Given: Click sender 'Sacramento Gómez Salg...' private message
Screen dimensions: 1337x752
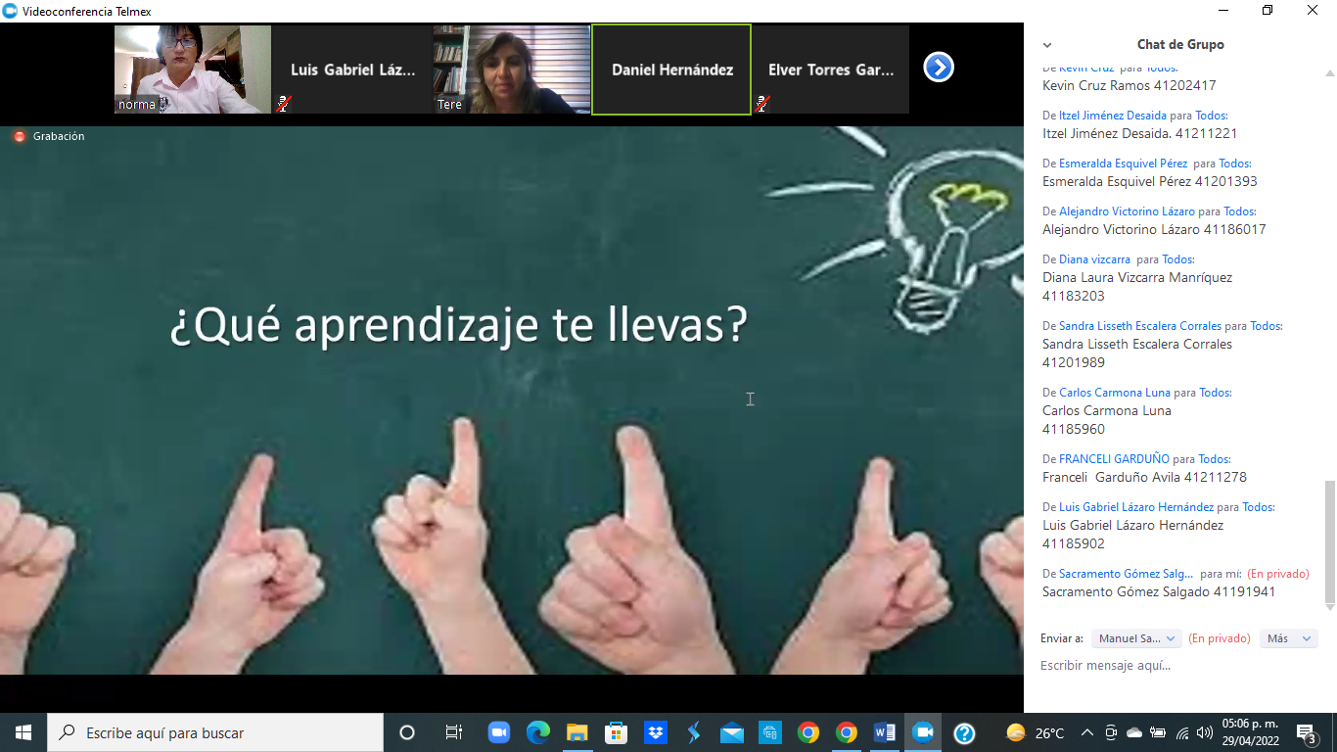Looking at the screenshot, I should [1126, 574].
